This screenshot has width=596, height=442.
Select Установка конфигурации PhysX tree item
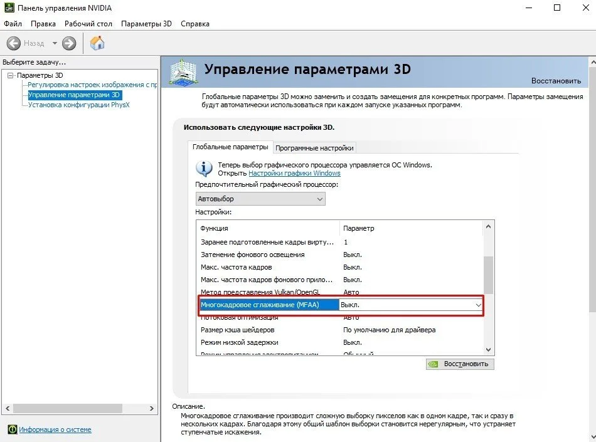(x=78, y=105)
